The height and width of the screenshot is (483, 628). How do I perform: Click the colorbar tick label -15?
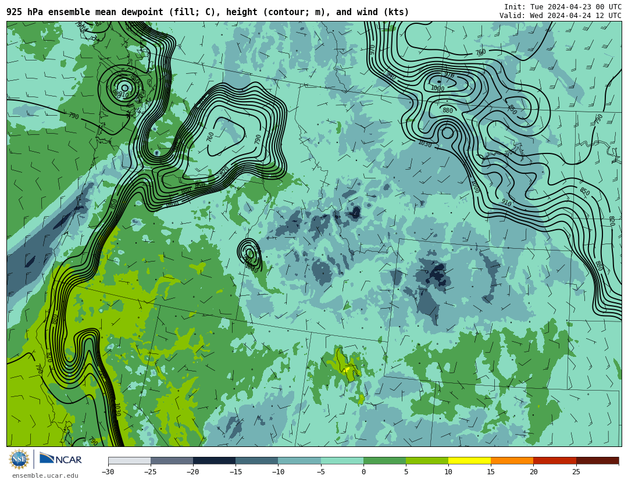pyautogui.click(x=235, y=472)
